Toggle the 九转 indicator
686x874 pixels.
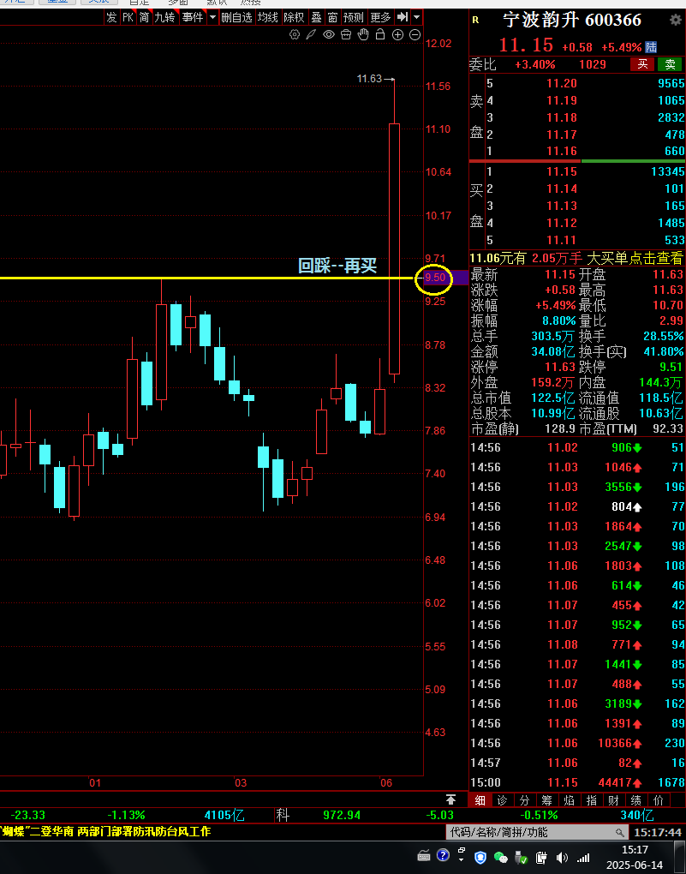click(165, 17)
